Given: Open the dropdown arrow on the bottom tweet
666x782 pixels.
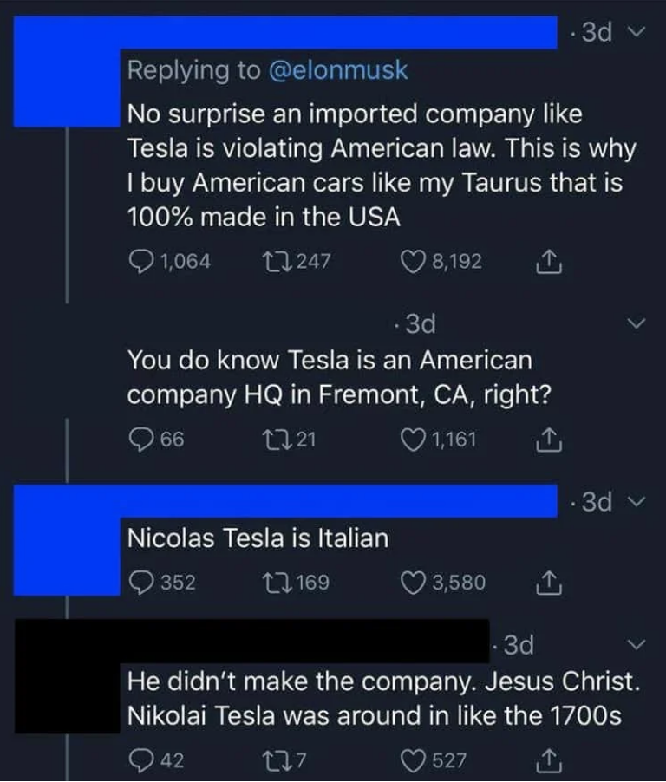Looking at the screenshot, I should coord(636,643).
